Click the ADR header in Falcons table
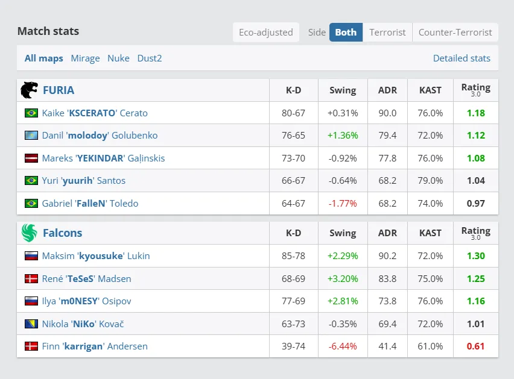The image size is (514, 379). click(x=387, y=233)
